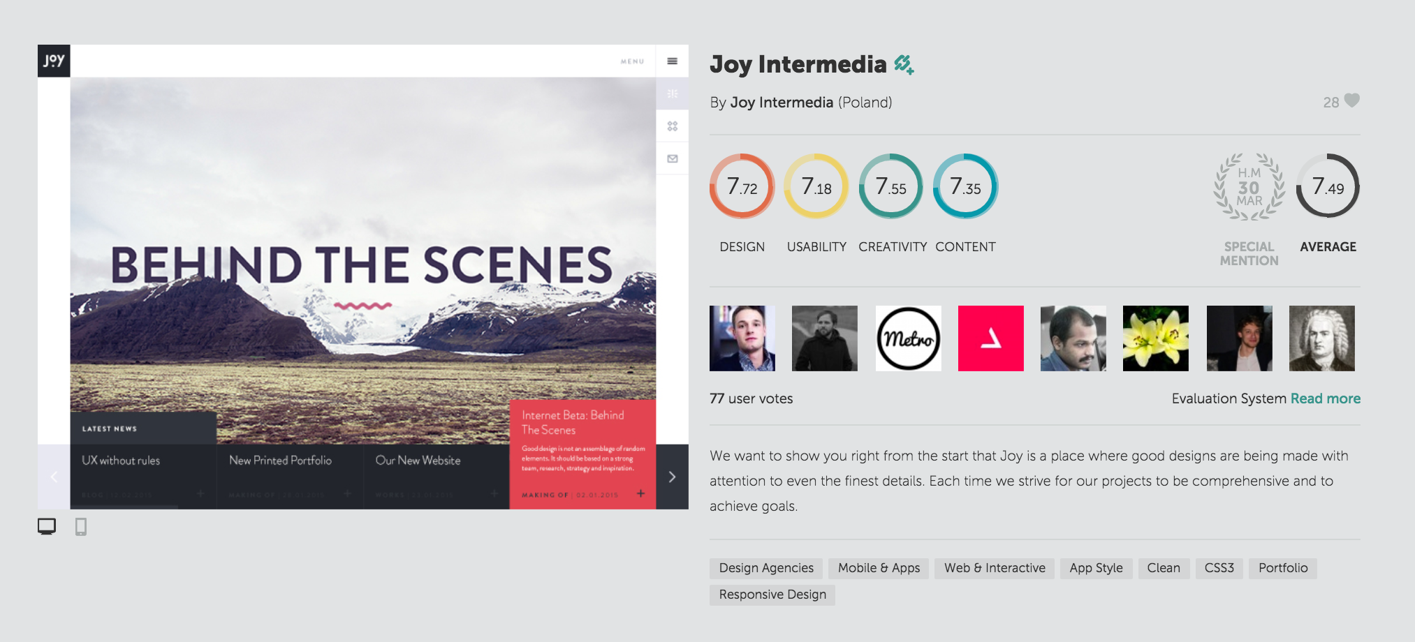The image size is (1415, 642).
Task: Open the Read more evaluation link
Action: point(1326,398)
